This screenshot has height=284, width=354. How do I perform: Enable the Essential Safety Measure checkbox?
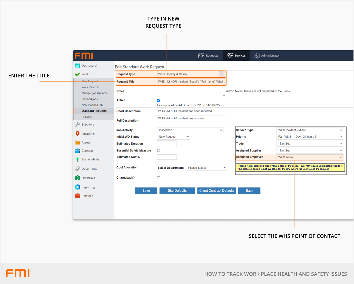pos(159,150)
